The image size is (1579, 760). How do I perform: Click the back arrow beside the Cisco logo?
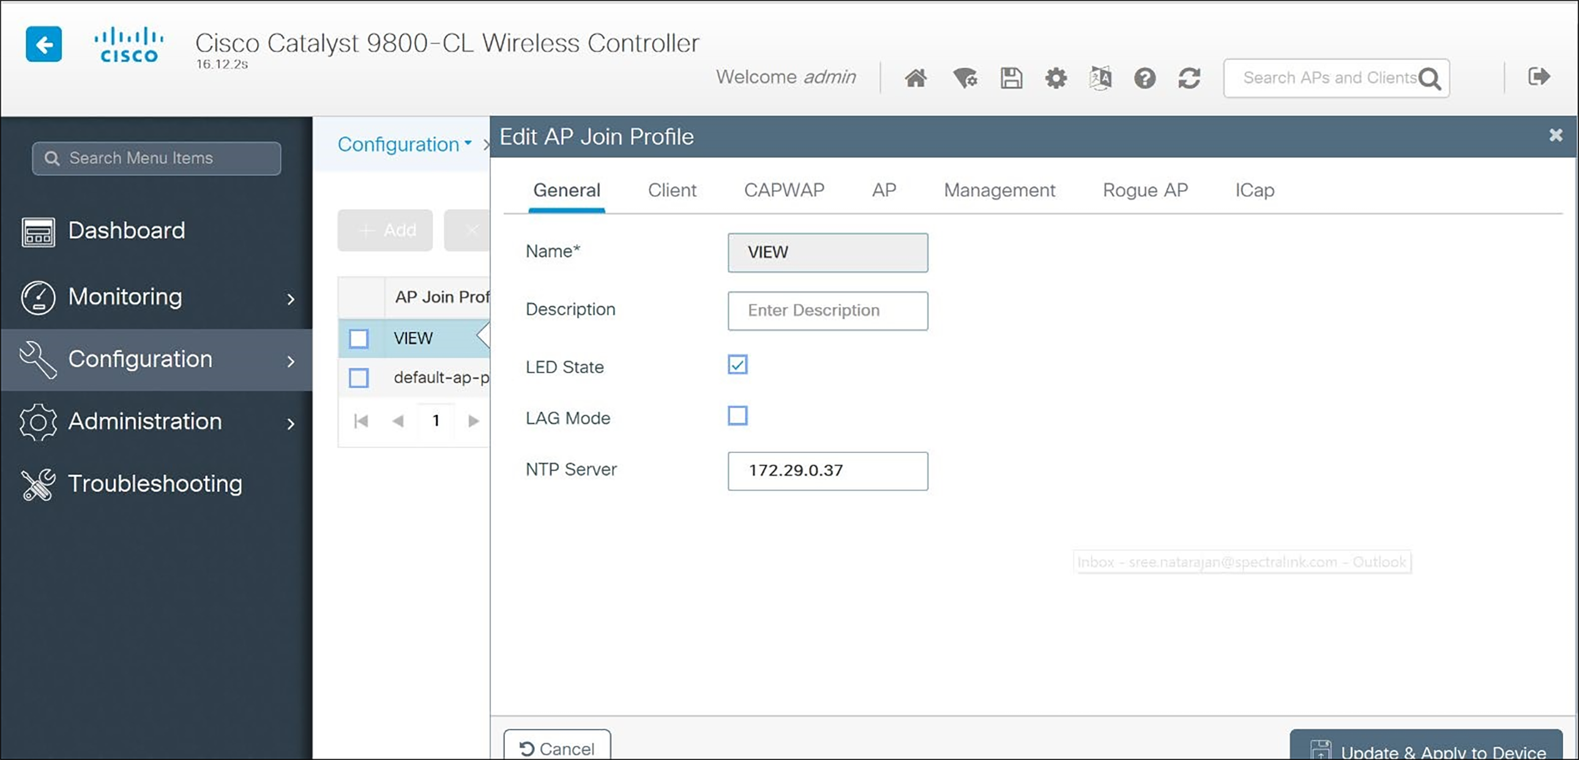tap(43, 43)
